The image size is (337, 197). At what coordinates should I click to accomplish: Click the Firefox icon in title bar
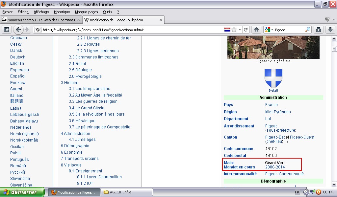coord(3,4)
